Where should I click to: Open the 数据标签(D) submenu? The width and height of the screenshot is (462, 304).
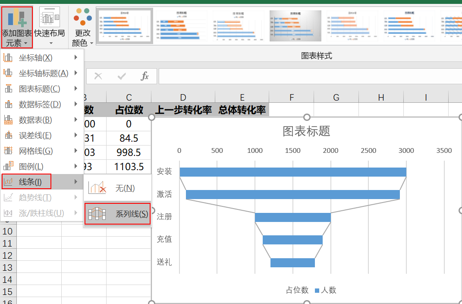42,104
